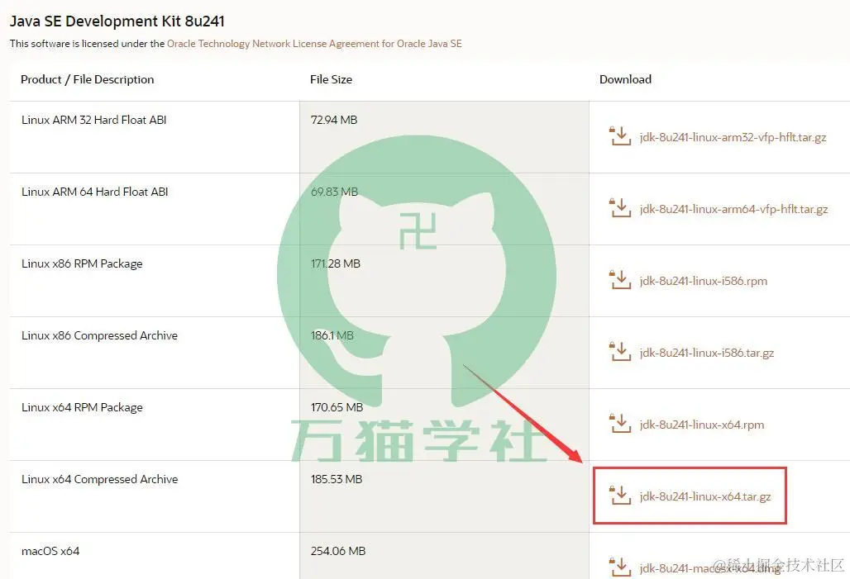
Task: Select the Java SE Development Kit 8u241 heading
Action: pos(117,21)
